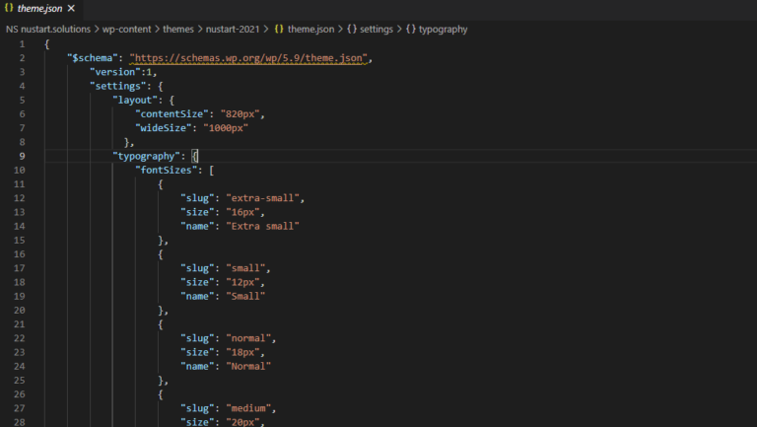This screenshot has width=757, height=427.
Task: Click the "extra-small" slug value
Action: click(262, 198)
